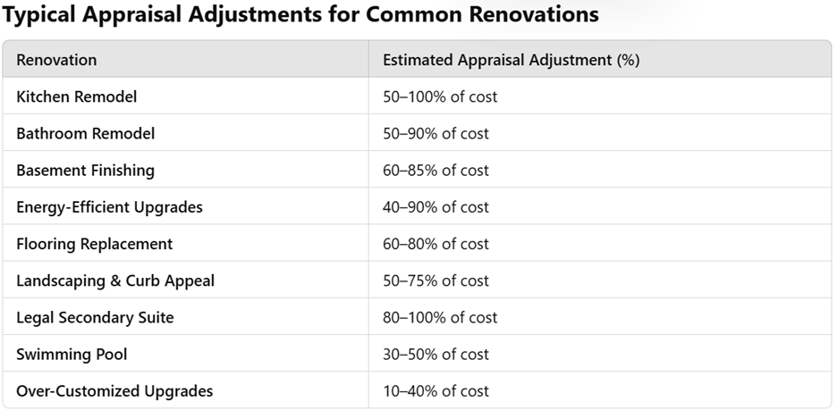Click the 'Swimming Pool' row label

pos(72,355)
